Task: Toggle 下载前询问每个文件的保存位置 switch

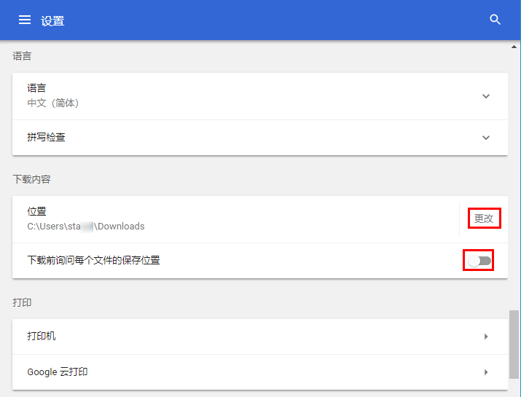Action: coord(479,261)
